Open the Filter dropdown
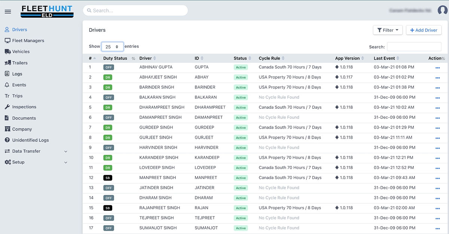 point(388,30)
